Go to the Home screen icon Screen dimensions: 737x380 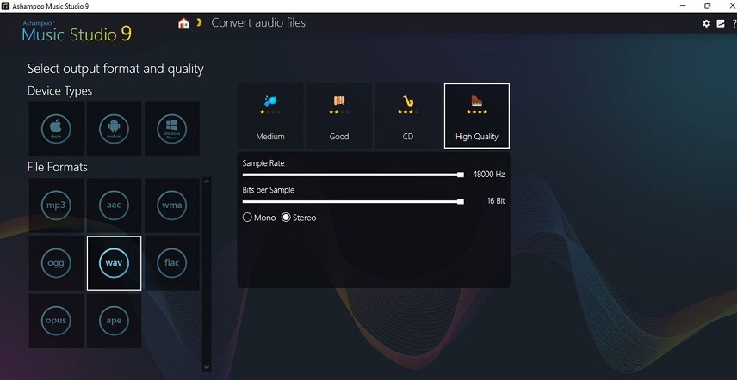[183, 23]
